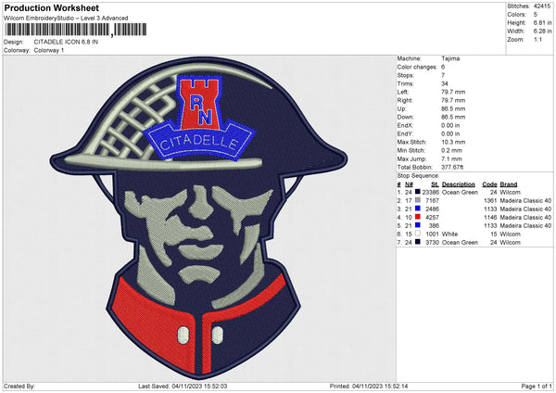The width and height of the screenshot is (556, 393).
Task: Select stitch count 23386 in stop row 1
Action: click(x=431, y=193)
